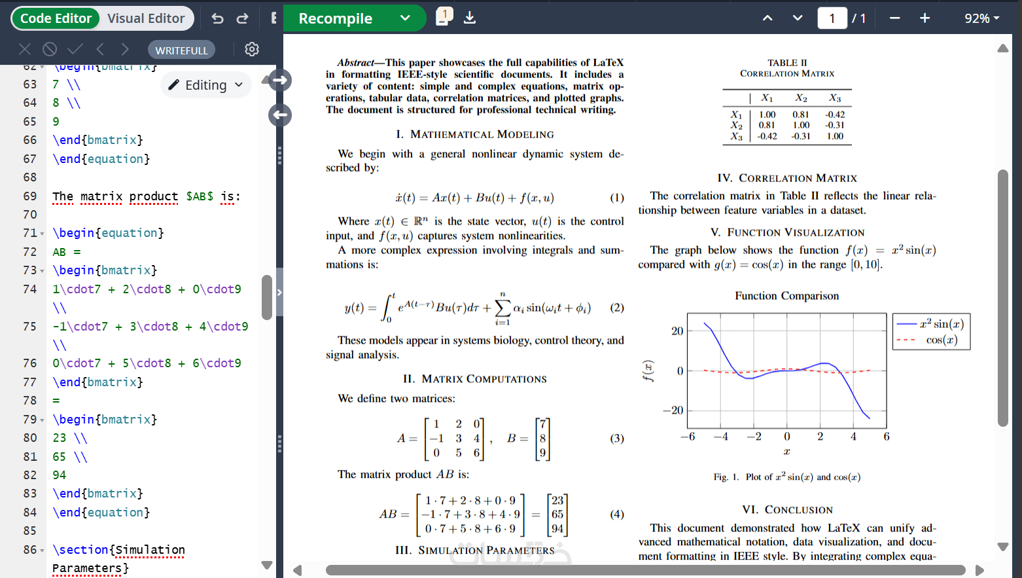Click the circle-slash ignore icon

pyautogui.click(x=50, y=49)
